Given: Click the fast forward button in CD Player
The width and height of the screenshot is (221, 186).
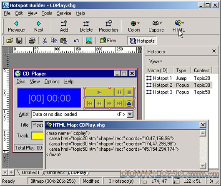Looking at the screenshot, I should tap(109, 103).
